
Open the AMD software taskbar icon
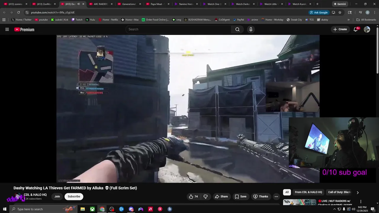pos(150,209)
